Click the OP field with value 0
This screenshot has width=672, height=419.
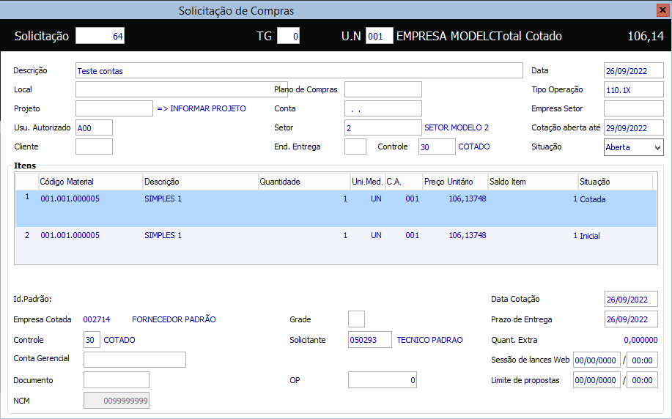tap(383, 380)
